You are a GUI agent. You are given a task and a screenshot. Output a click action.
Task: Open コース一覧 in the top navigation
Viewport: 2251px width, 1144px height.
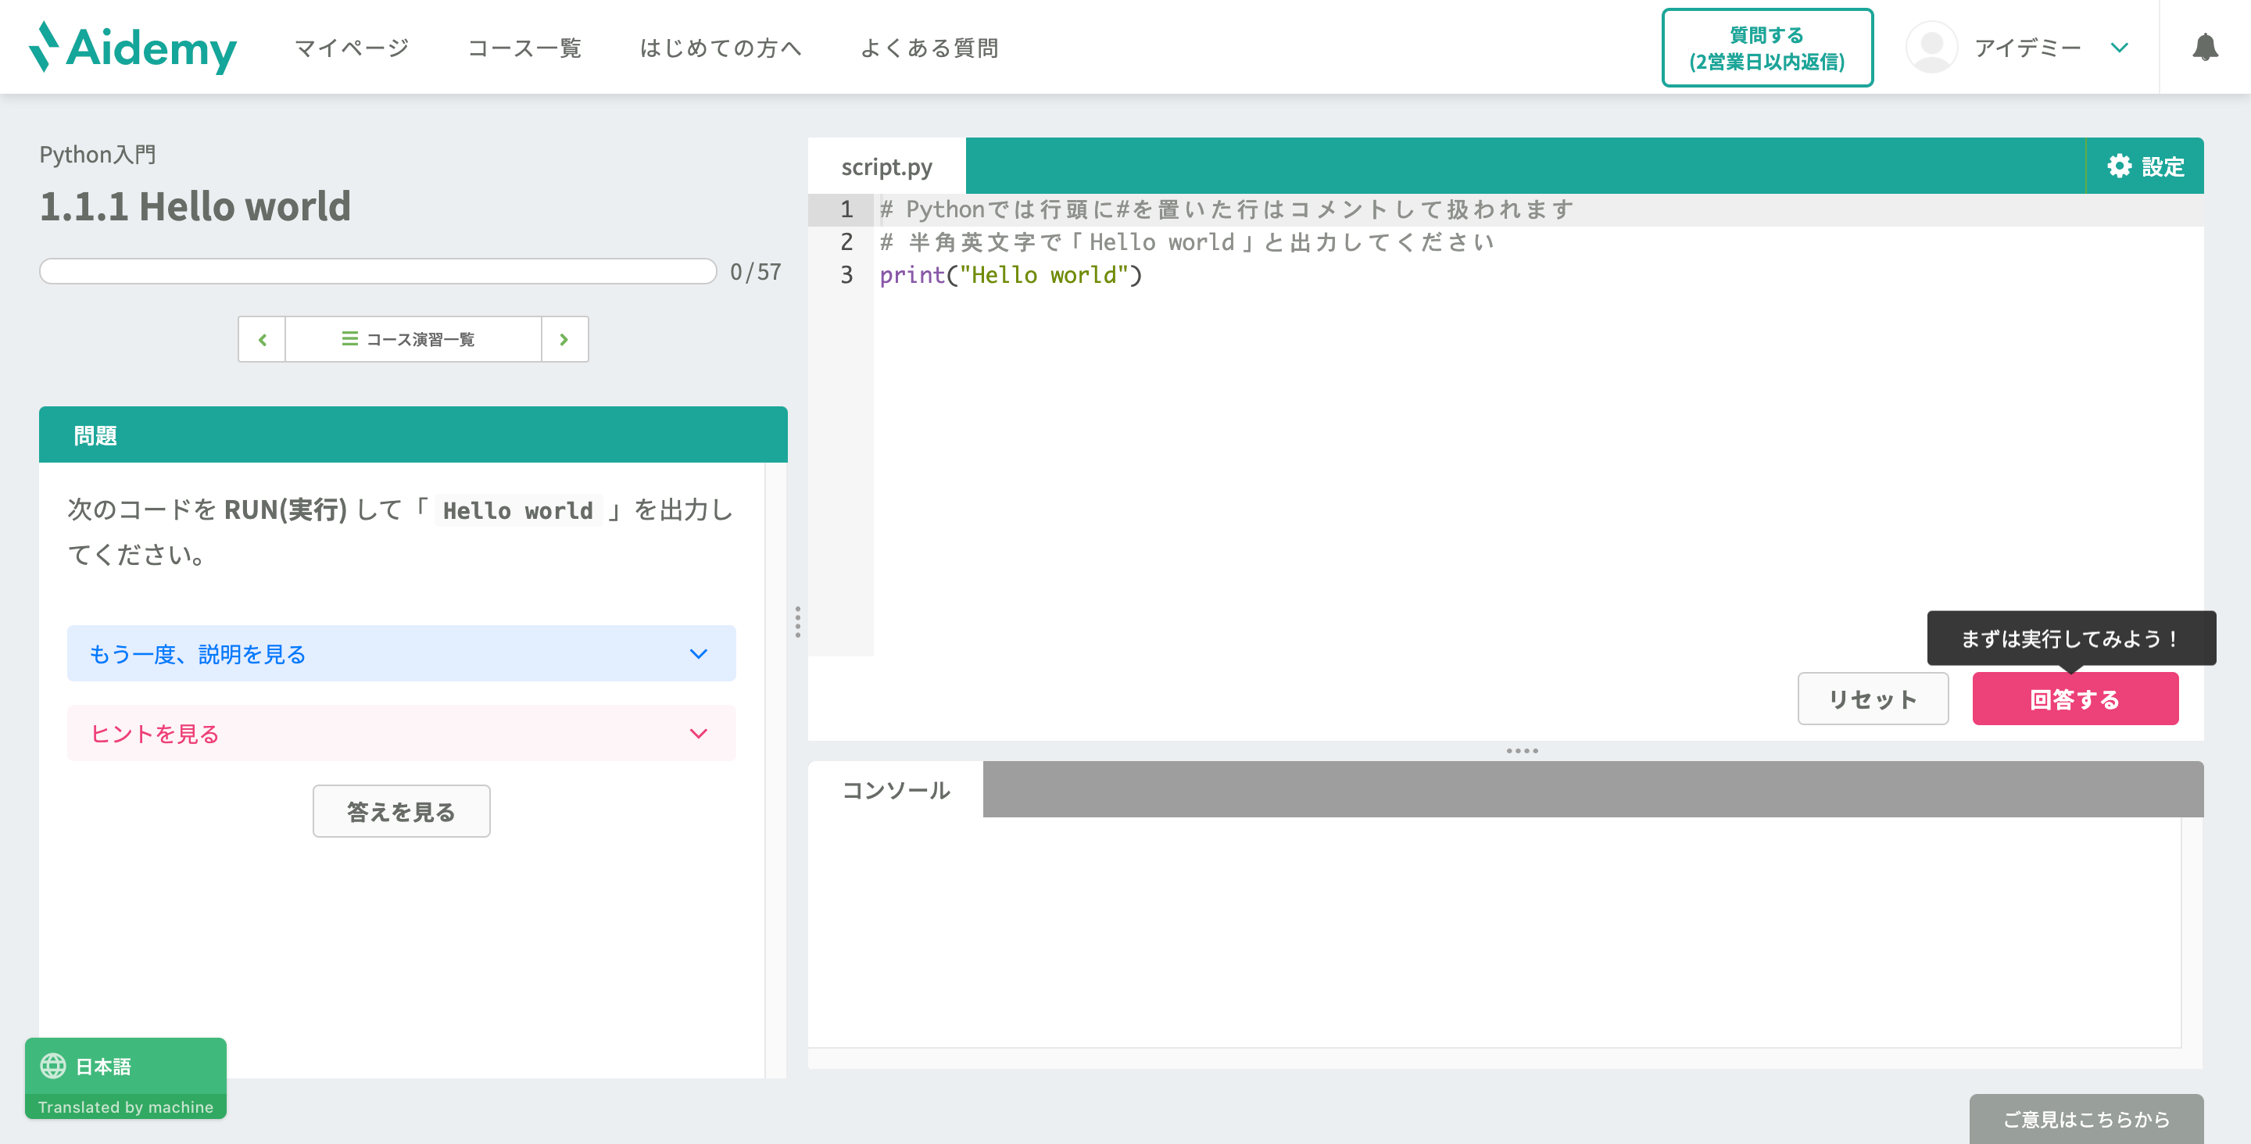(x=525, y=47)
